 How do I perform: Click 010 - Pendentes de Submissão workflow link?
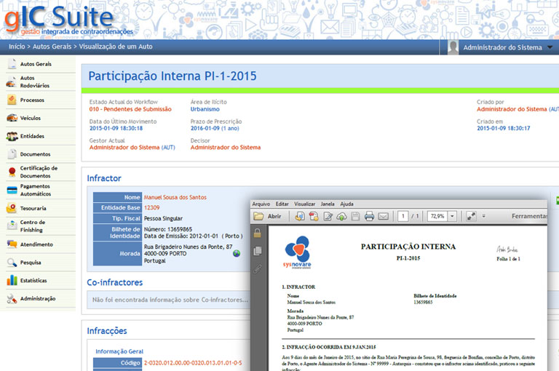point(130,109)
